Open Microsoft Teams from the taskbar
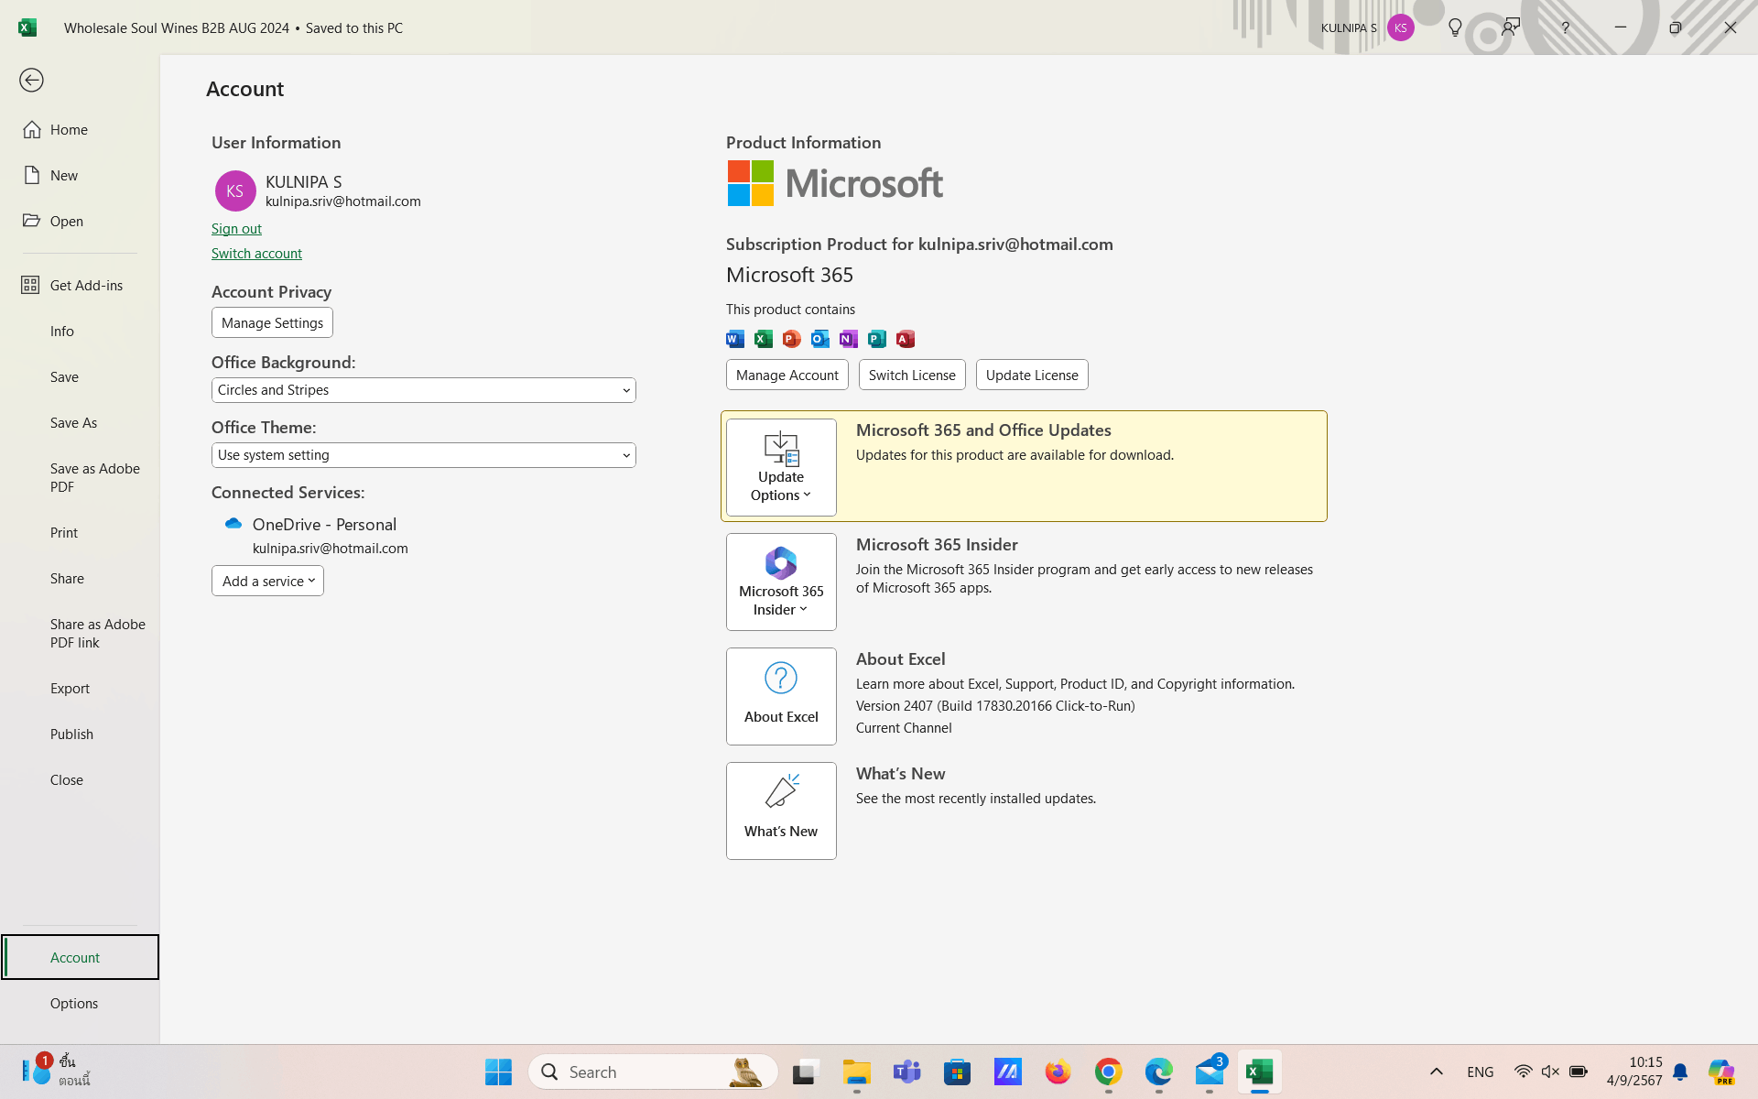Image resolution: width=1758 pixels, height=1099 pixels. 907,1072
